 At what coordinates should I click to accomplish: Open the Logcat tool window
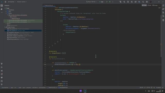point(2,71)
